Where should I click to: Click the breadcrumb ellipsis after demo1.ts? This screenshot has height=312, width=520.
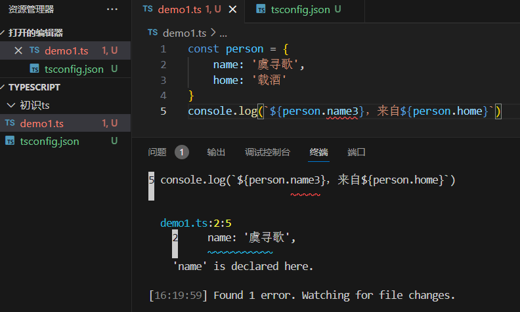223,34
